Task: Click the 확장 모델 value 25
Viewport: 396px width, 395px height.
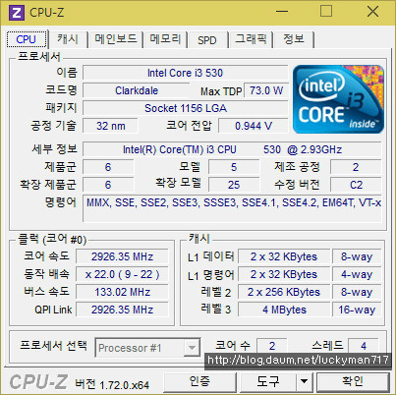Action: pyautogui.click(x=234, y=185)
